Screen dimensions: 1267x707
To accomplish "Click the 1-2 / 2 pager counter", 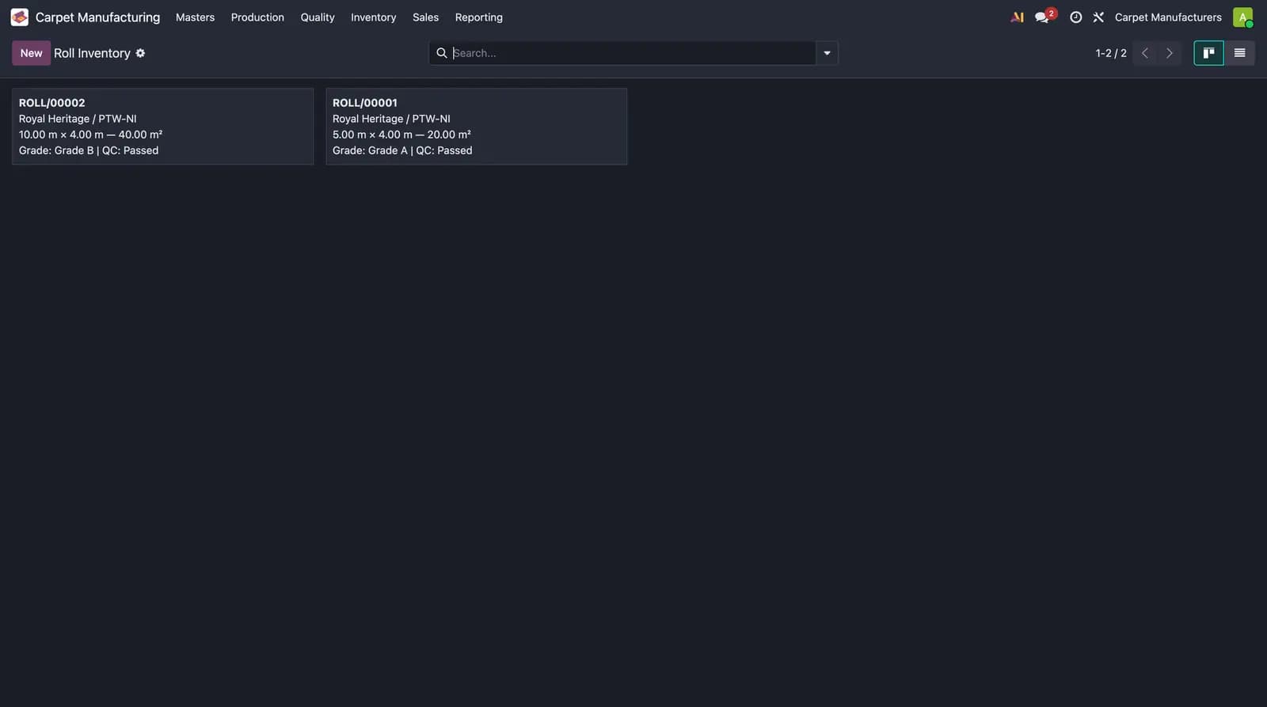I will pyautogui.click(x=1111, y=53).
